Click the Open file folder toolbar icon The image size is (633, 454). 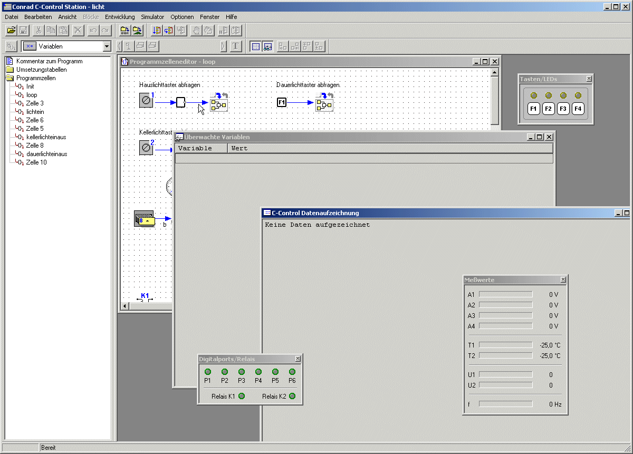pos(11,30)
